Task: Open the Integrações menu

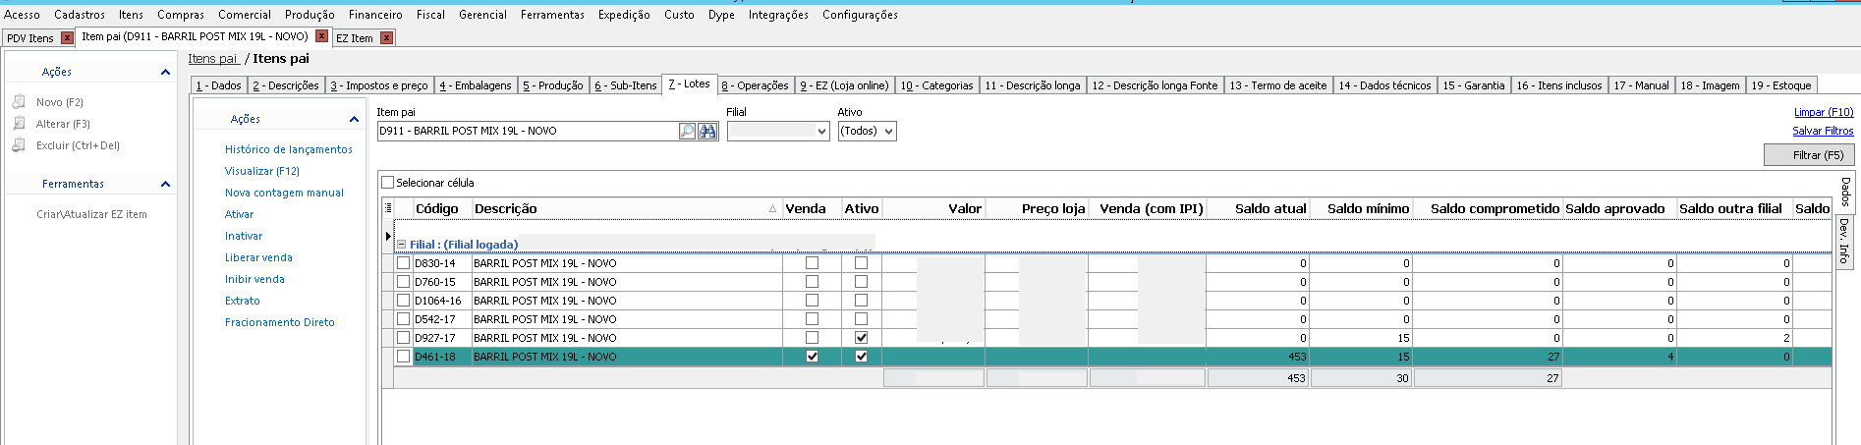Action: [778, 15]
